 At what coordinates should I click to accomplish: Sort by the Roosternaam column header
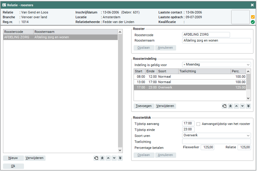click(x=75, y=32)
